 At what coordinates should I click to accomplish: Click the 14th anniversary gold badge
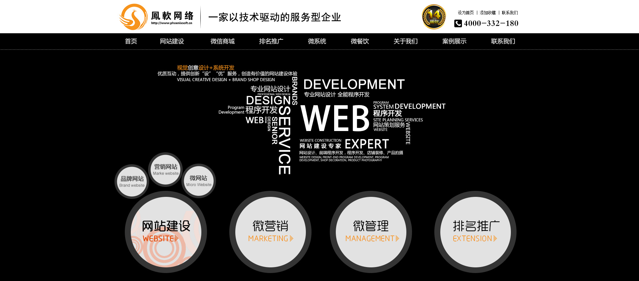pyautogui.click(x=434, y=17)
